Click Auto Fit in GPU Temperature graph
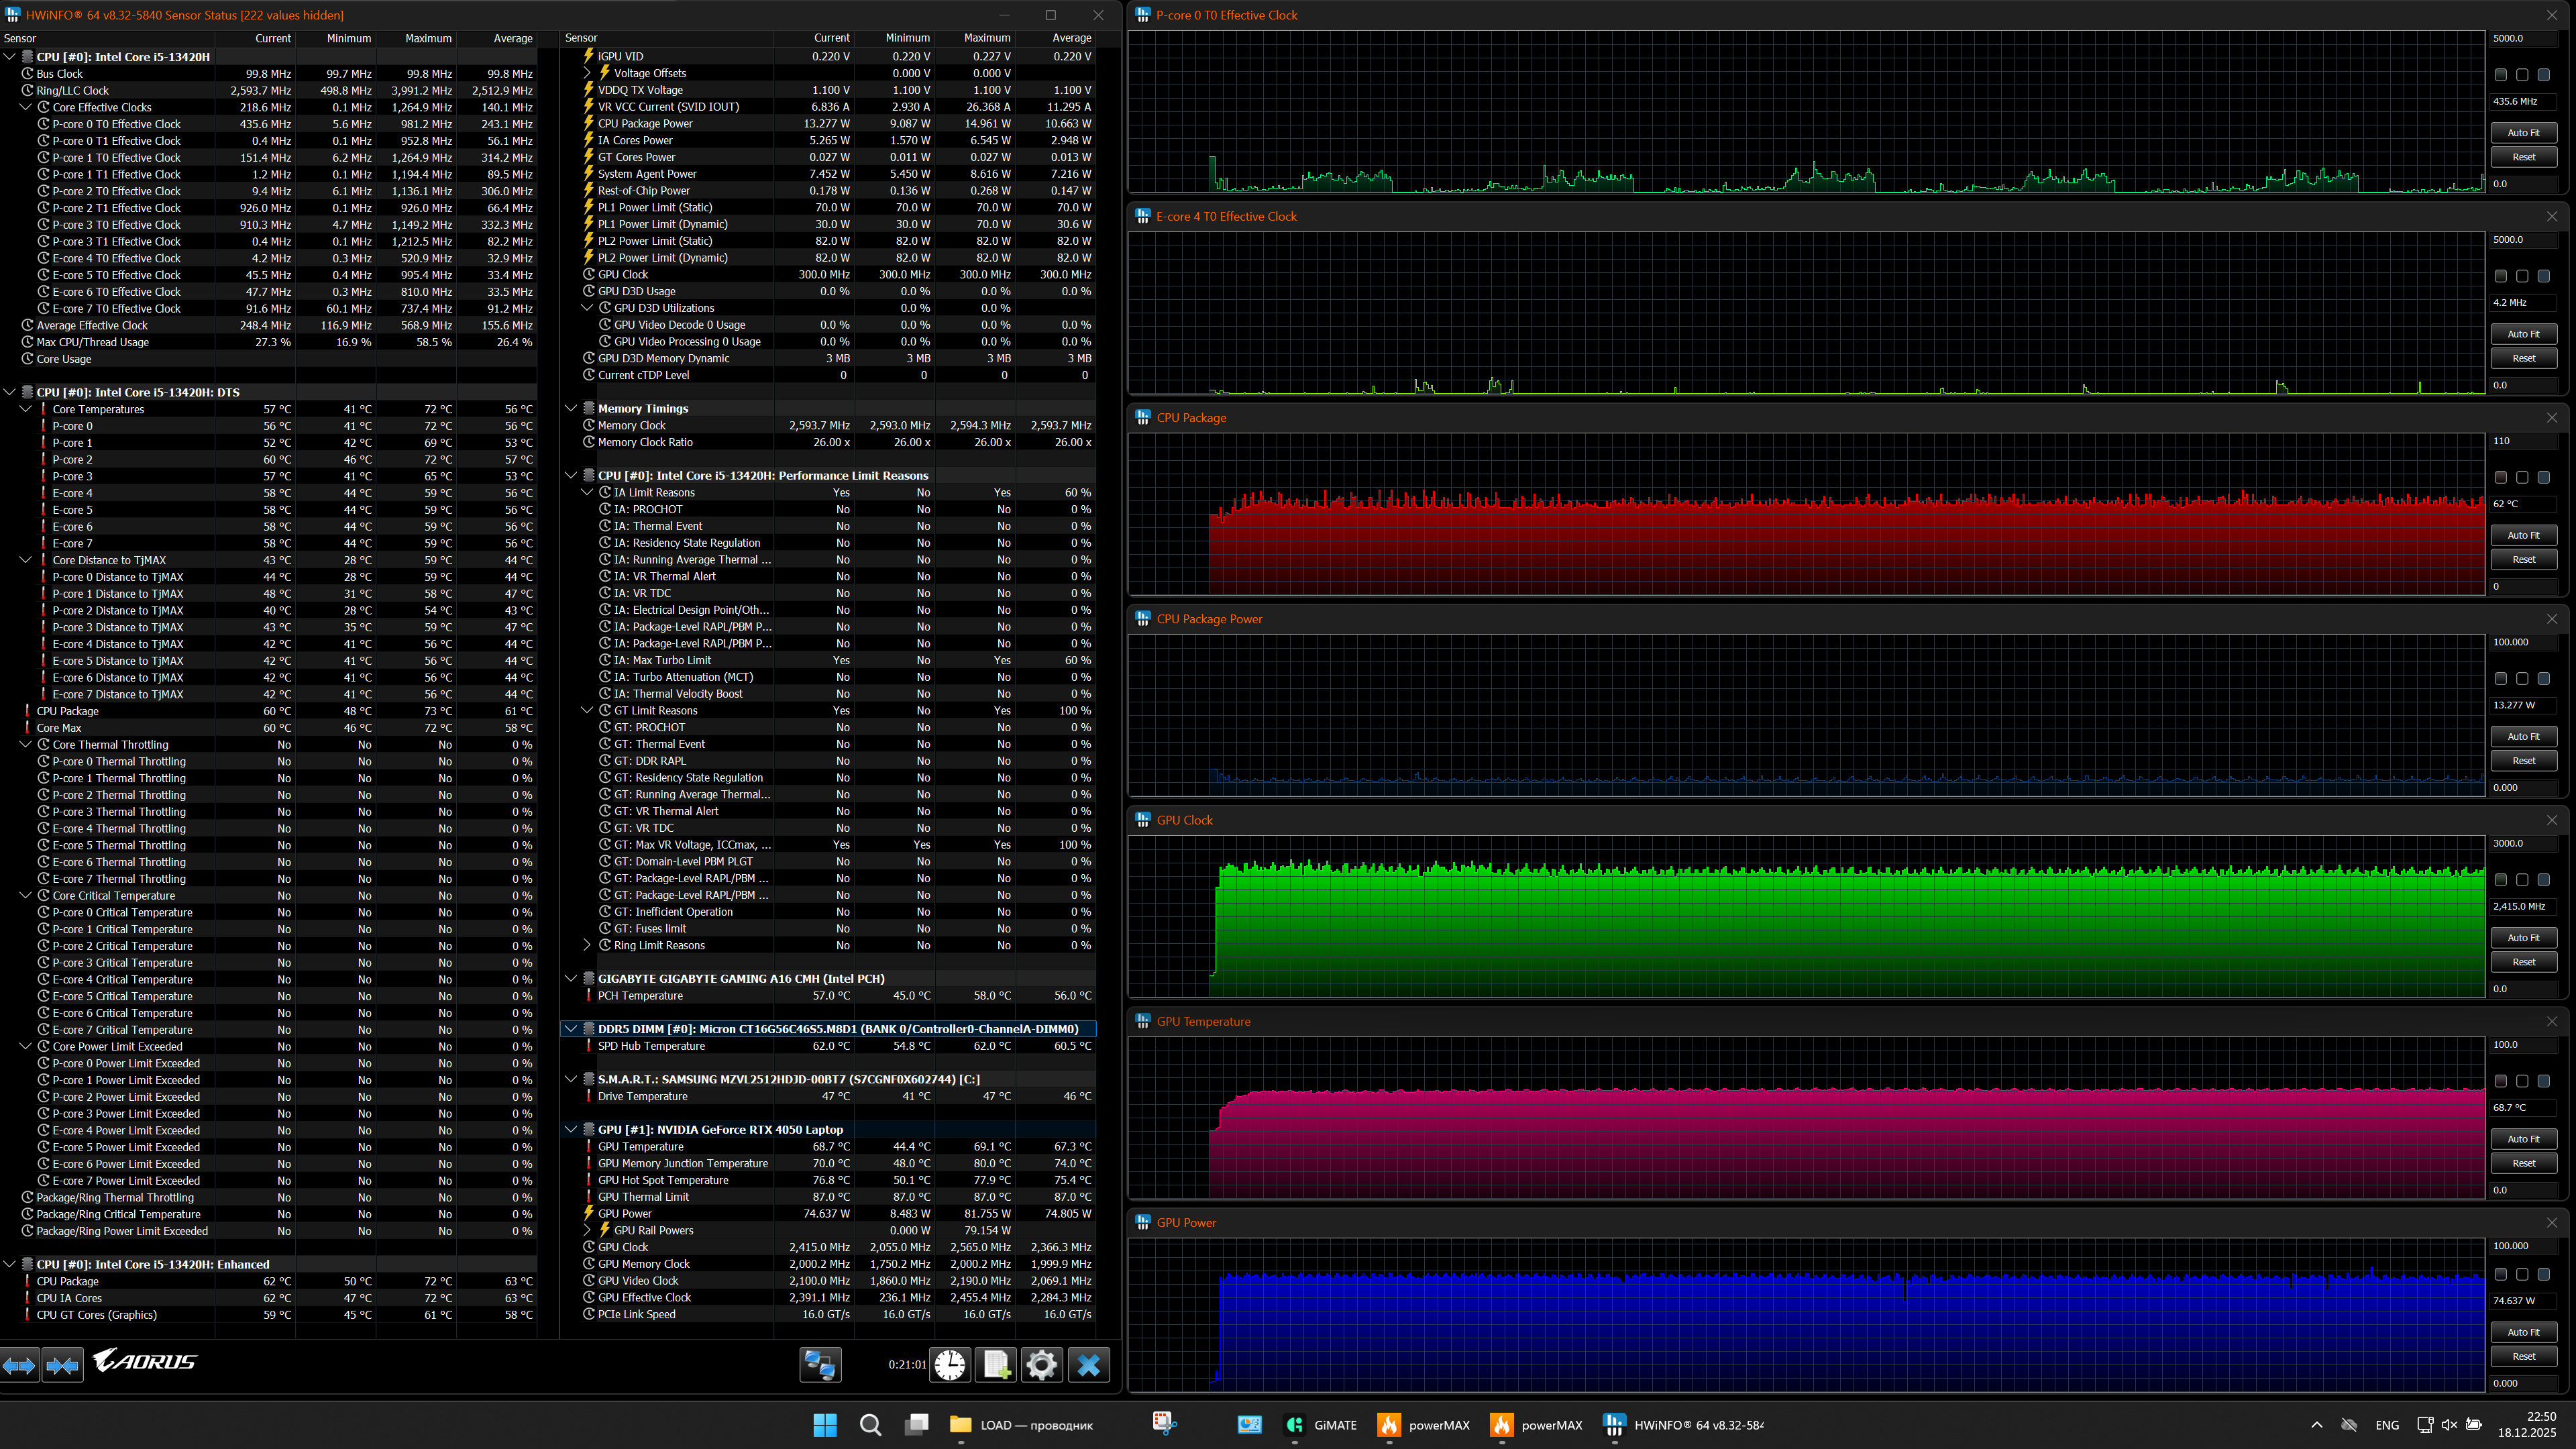 pos(2523,1139)
